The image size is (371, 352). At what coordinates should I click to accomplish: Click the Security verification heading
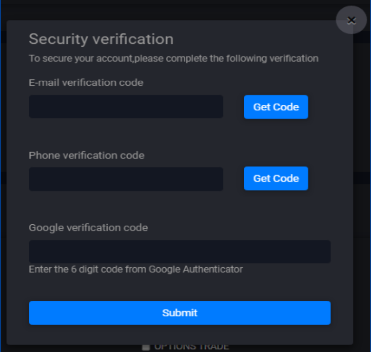click(101, 39)
